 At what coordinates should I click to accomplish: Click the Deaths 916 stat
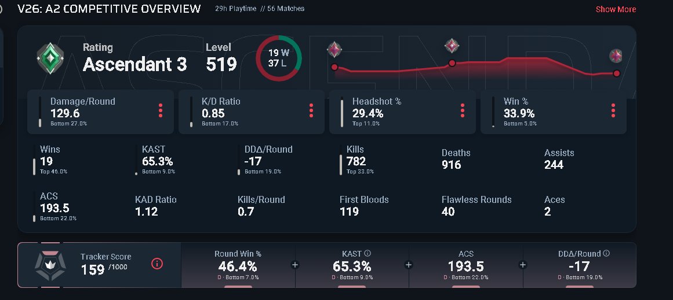456,159
